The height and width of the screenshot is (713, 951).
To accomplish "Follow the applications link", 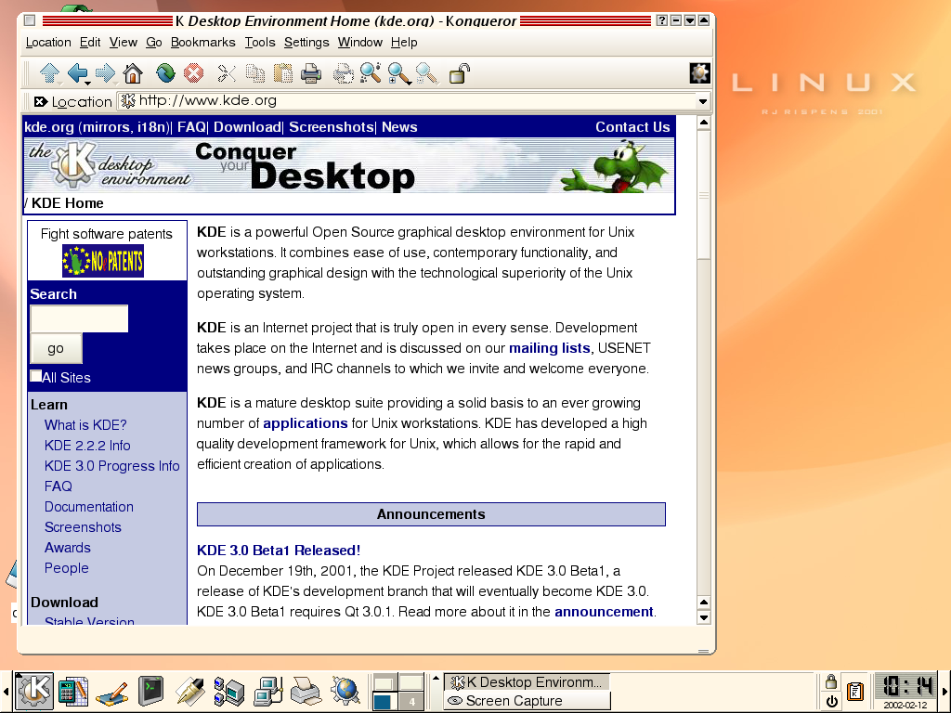I will click(x=305, y=423).
